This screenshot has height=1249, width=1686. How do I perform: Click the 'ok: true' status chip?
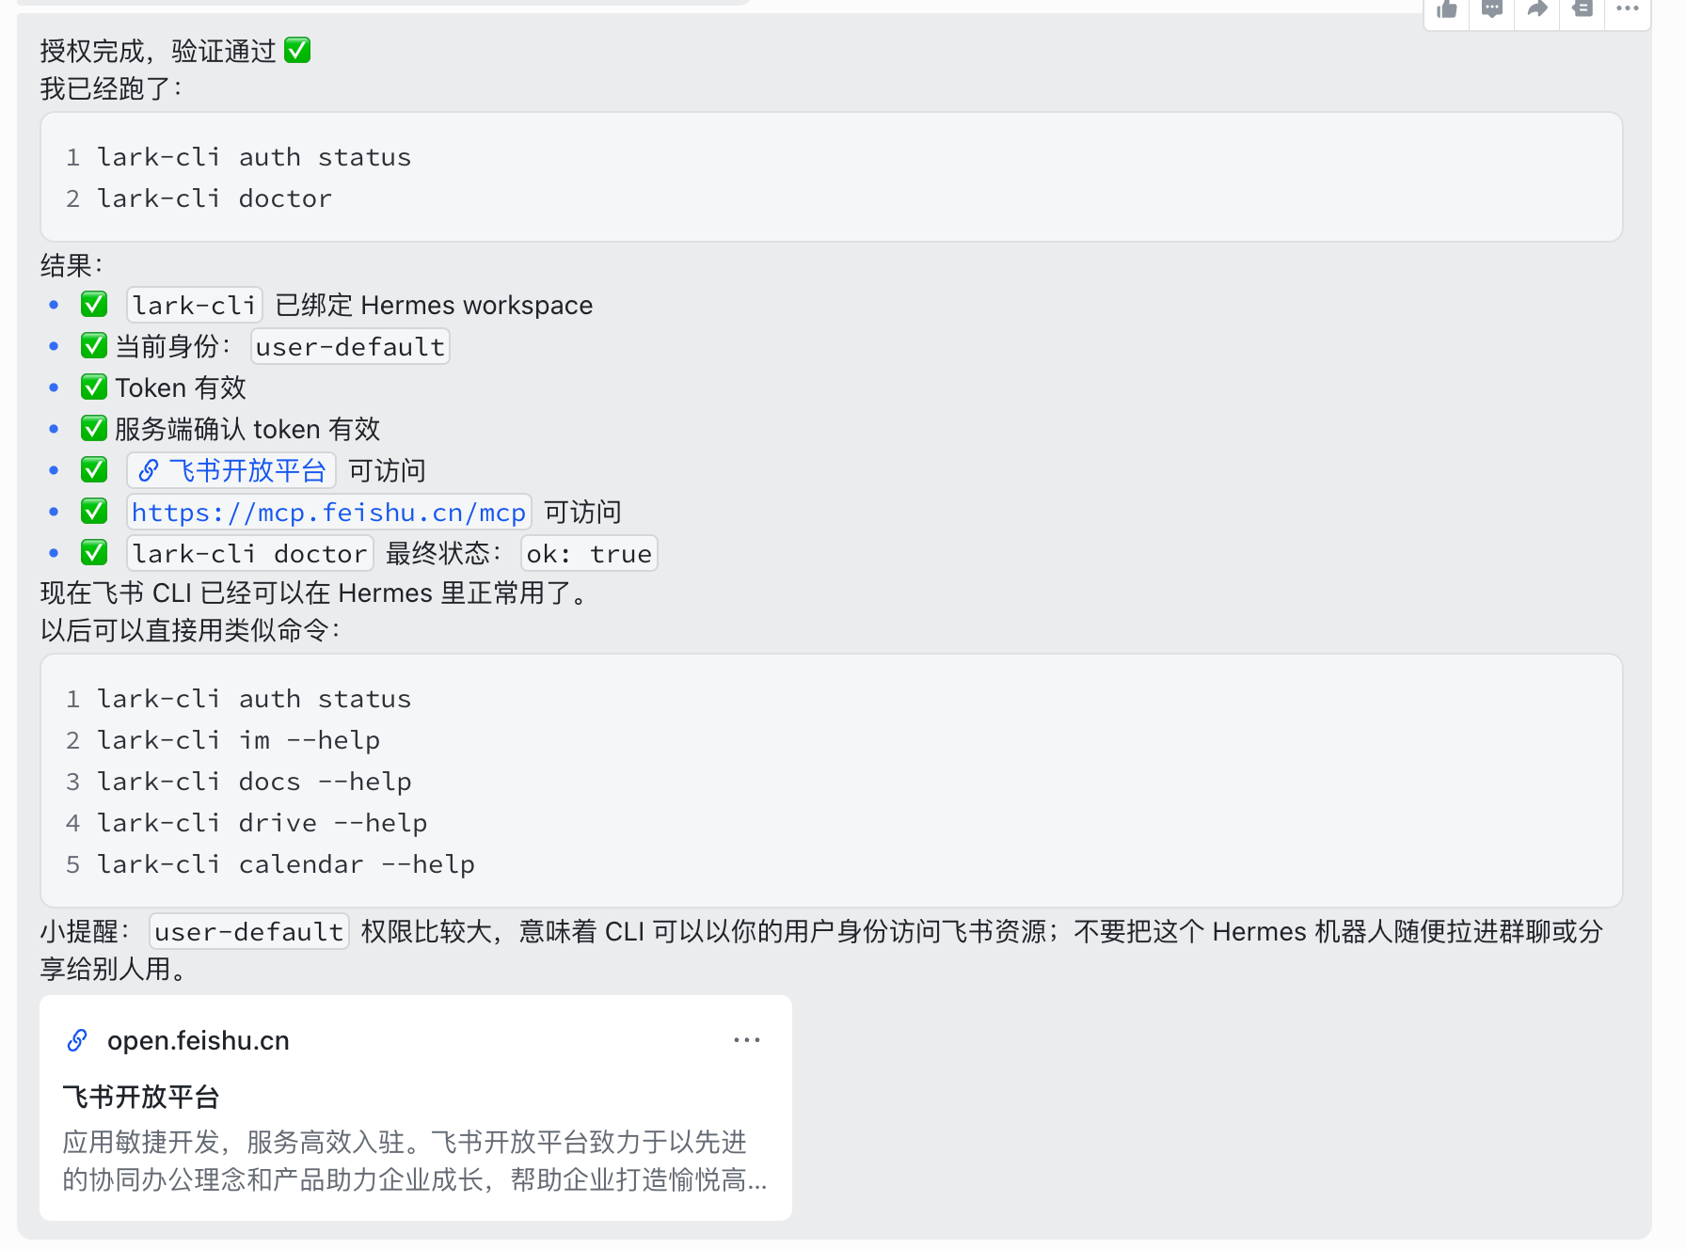(589, 553)
